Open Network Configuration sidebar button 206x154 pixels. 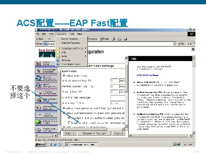46,78
